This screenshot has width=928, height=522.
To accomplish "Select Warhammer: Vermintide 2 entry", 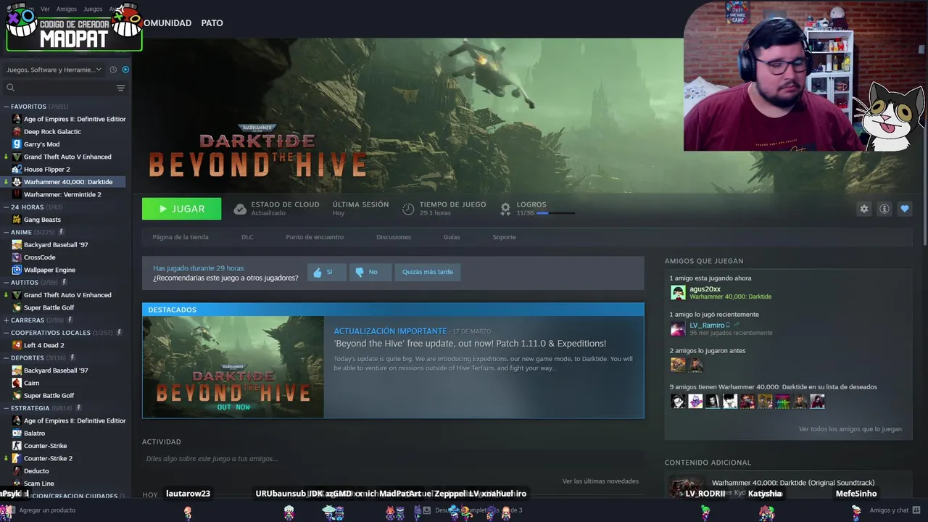I will (x=62, y=194).
